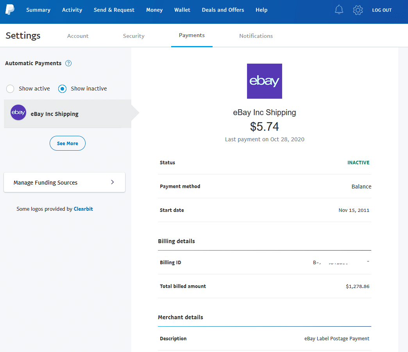Open the Summary menu
The width and height of the screenshot is (408, 352).
(x=38, y=10)
